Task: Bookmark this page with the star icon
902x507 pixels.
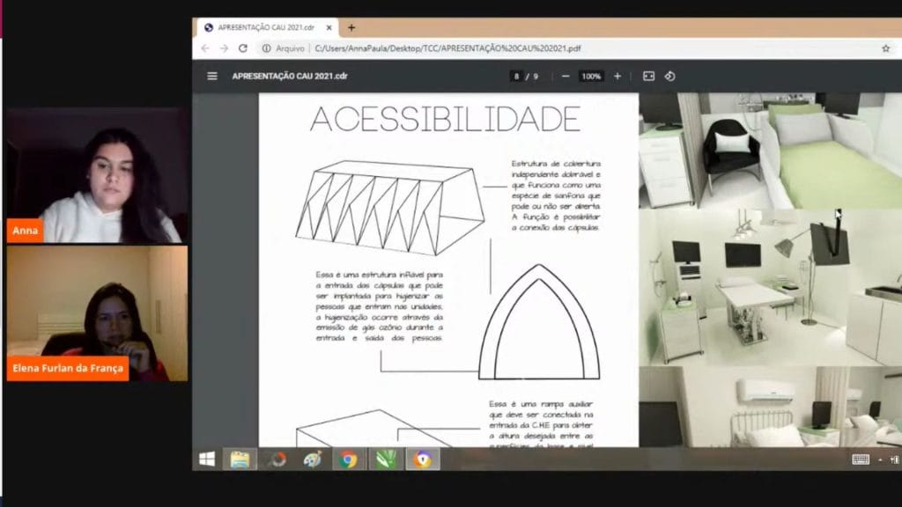Action: click(885, 48)
